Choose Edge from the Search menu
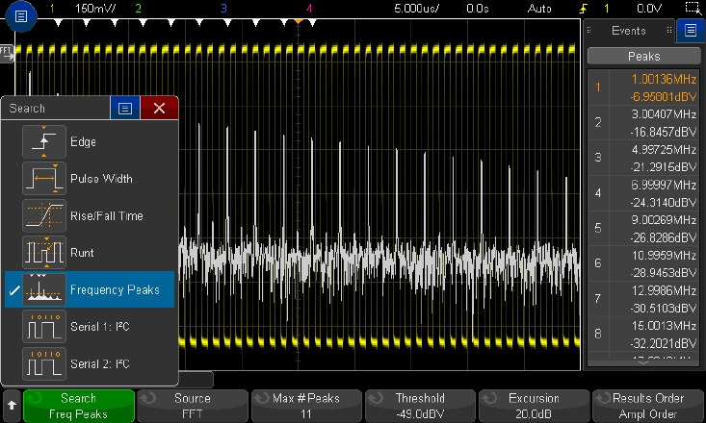This screenshot has width=706, height=423. [x=90, y=141]
